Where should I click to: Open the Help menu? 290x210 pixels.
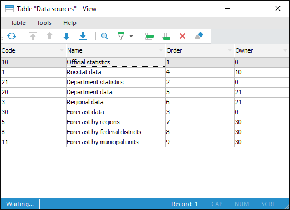[70, 23]
